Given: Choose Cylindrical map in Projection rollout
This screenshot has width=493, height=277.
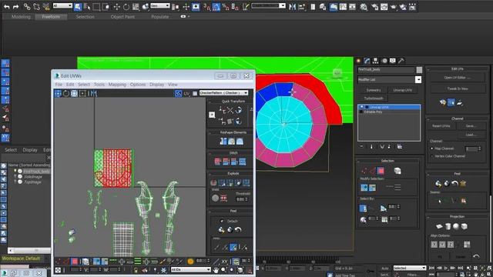Looking at the screenshot, I should pos(448,226).
